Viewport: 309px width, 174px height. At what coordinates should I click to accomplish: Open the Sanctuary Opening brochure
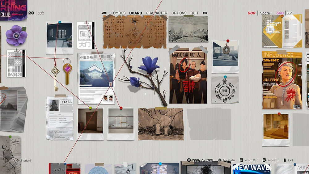pyautogui.click(x=282, y=31)
